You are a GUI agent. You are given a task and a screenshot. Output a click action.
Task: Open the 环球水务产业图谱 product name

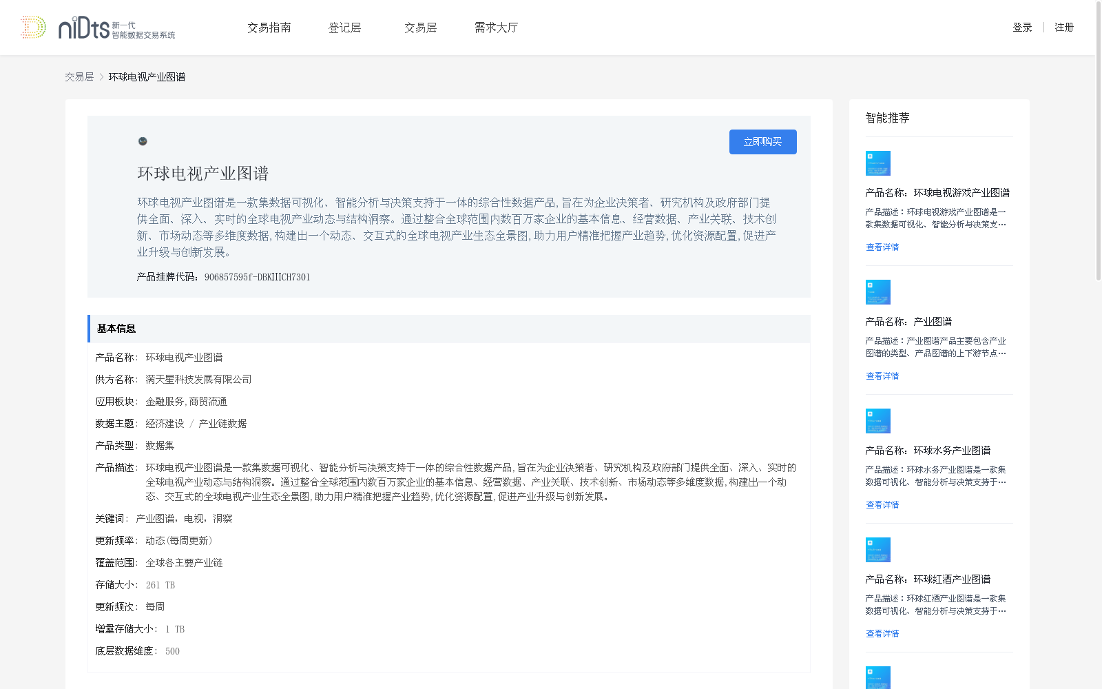tap(928, 451)
